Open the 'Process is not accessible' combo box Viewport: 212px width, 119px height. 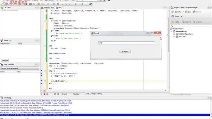[x=20, y=68]
